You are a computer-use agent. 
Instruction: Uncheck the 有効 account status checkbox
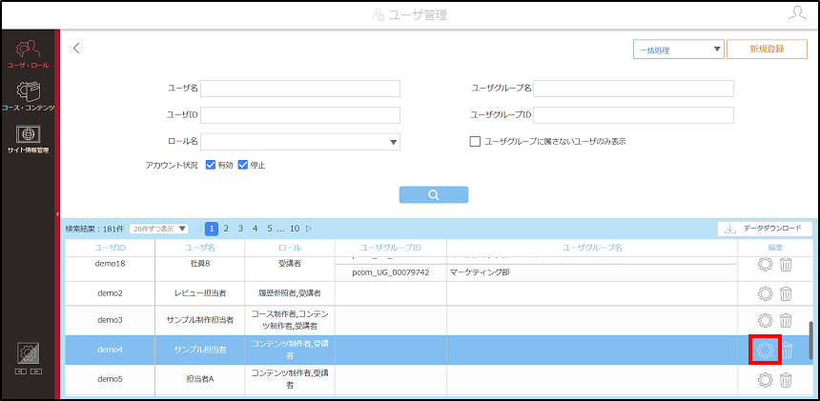click(211, 165)
